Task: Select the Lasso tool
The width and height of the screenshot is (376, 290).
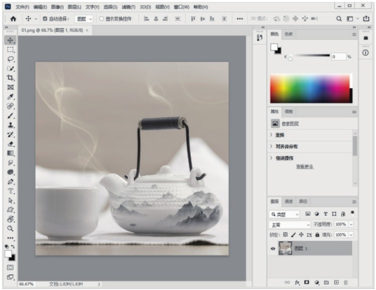Action: click(10, 59)
